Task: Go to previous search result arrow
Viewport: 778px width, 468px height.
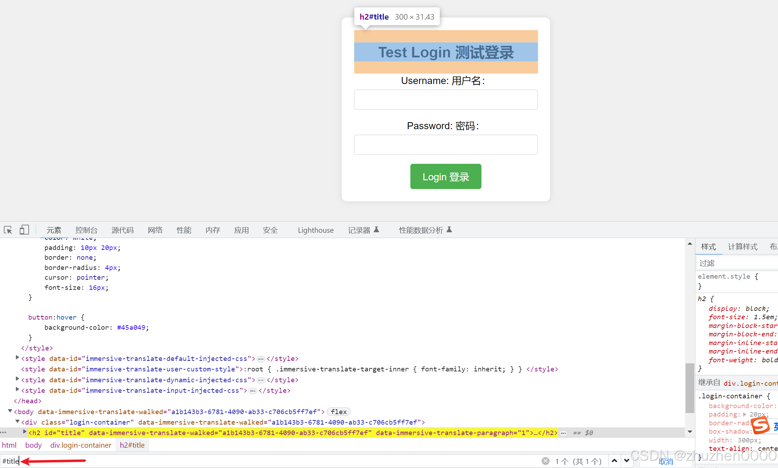Action: [614, 461]
